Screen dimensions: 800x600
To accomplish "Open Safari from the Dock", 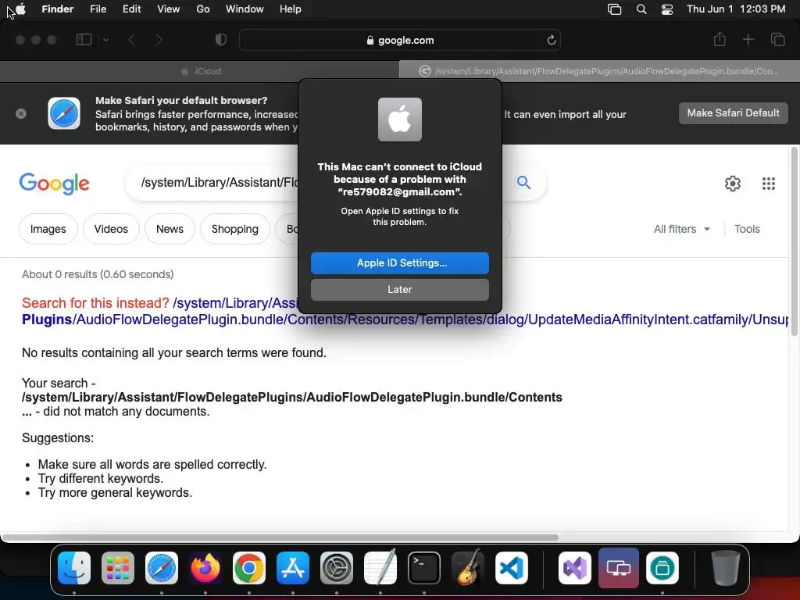I will (162, 568).
